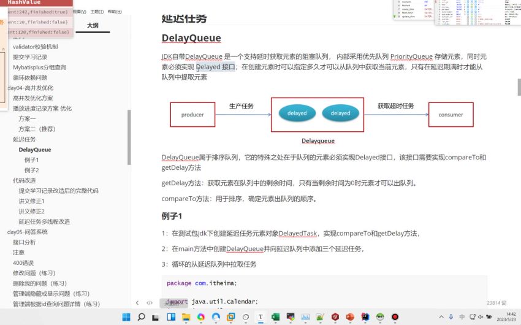The height and width of the screenshot is (325, 521).
Task: Switch to Typora T icon on taskbar
Action: (x=261, y=317)
